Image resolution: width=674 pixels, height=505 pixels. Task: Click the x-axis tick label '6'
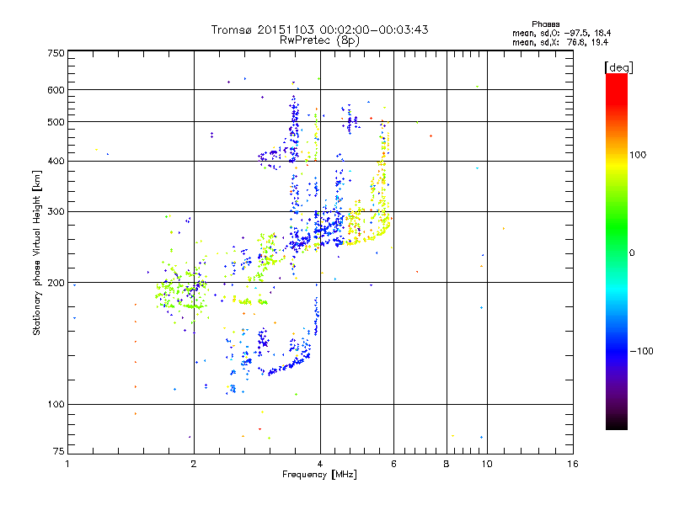[393, 464]
